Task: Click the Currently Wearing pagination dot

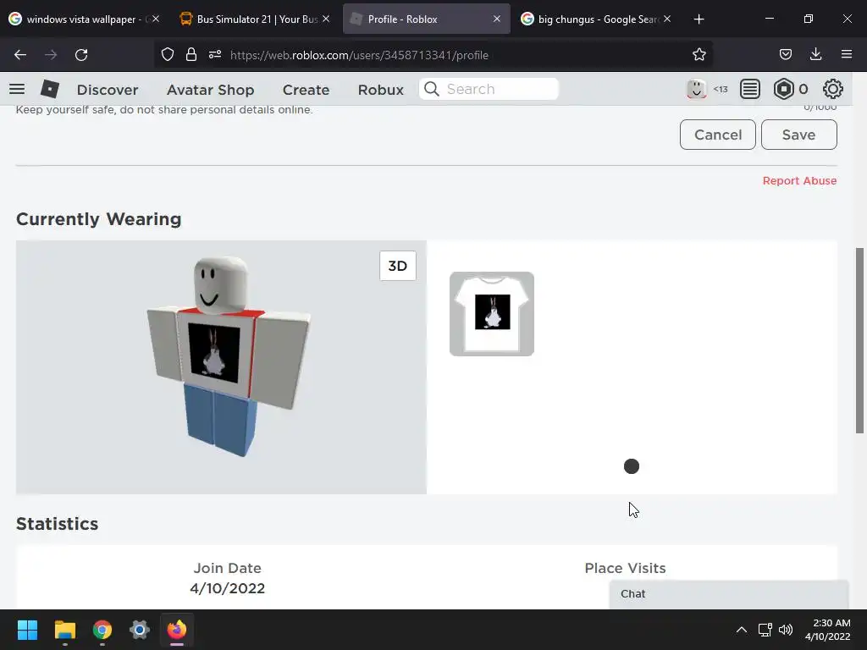Action: [632, 466]
